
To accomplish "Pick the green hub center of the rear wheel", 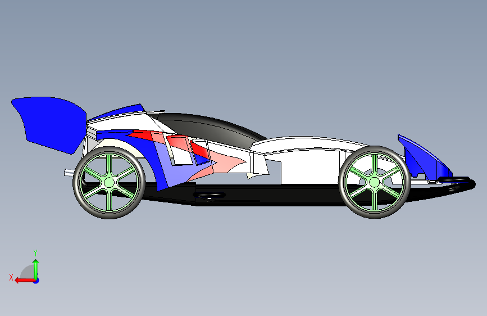I will [109, 183].
